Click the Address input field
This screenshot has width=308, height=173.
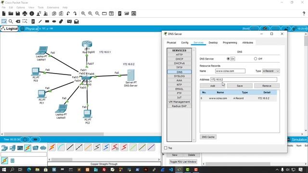click(x=244, y=79)
